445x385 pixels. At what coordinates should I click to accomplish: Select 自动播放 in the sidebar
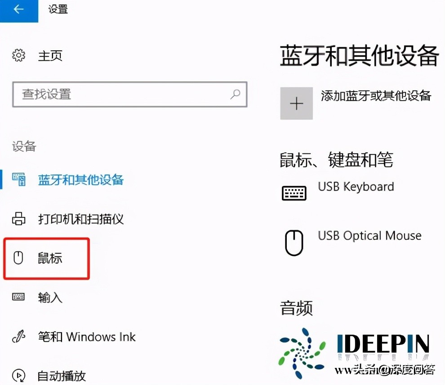pos(62,376)
